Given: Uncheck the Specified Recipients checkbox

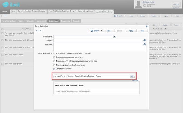Looking at the screenshot, I should 54,69.
